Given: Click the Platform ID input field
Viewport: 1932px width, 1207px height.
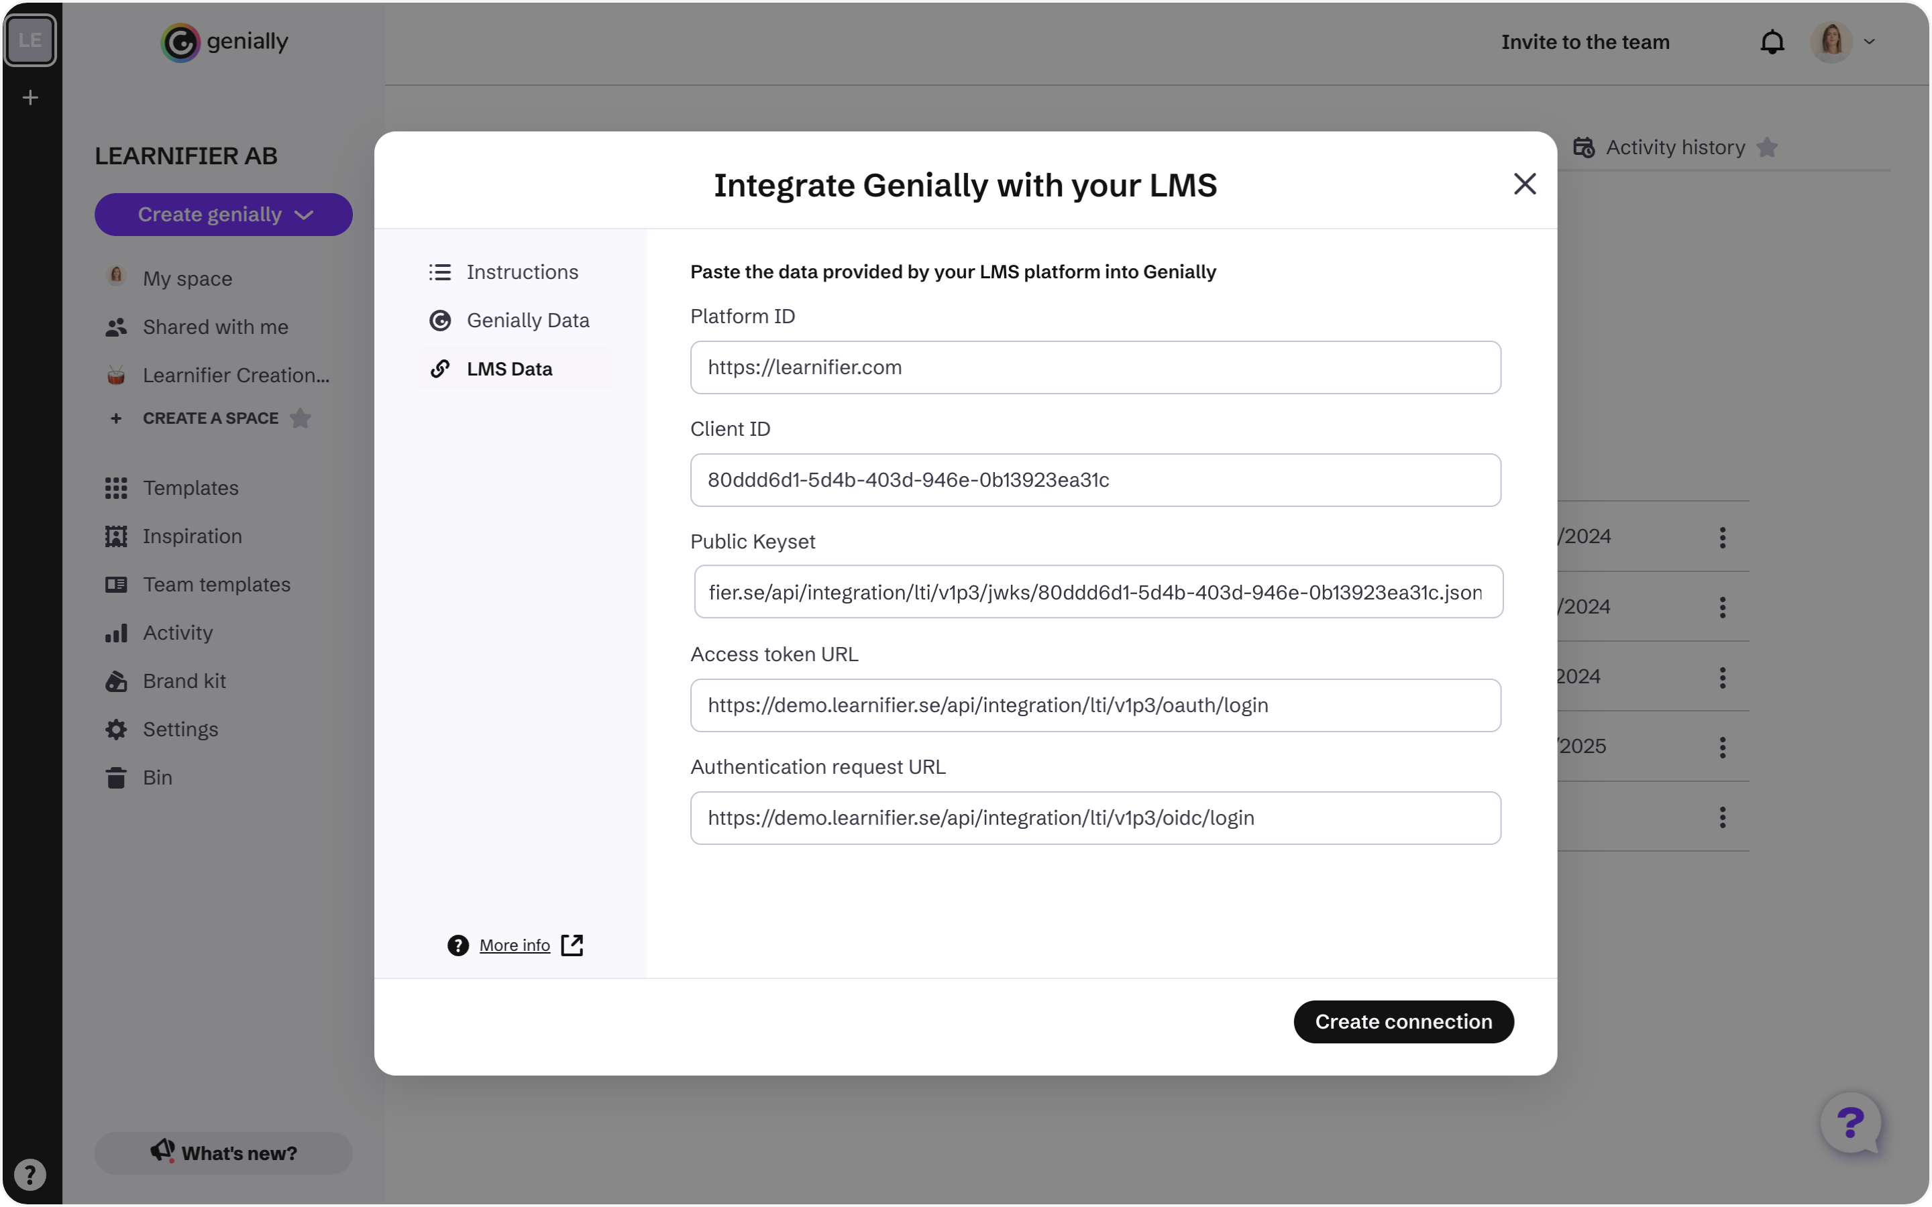Looking at the screenshot, I should pos(1095,367).
